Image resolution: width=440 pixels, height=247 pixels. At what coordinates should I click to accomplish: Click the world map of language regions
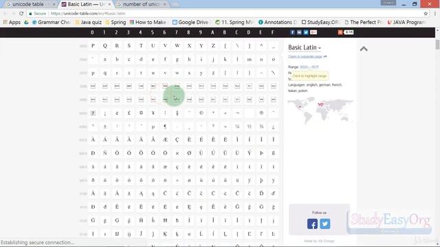point(320,110)
